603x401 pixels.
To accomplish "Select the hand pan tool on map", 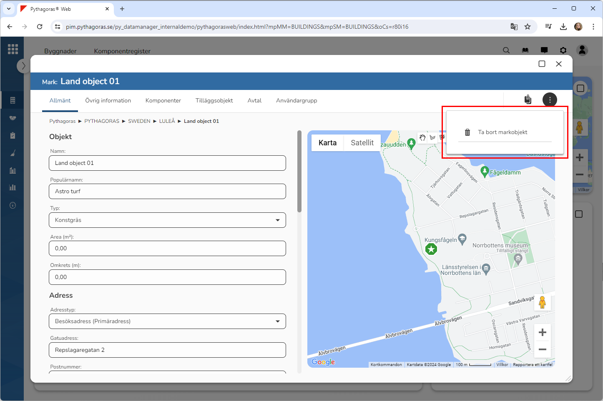I will pyautogui.click(x=422, y=137).
